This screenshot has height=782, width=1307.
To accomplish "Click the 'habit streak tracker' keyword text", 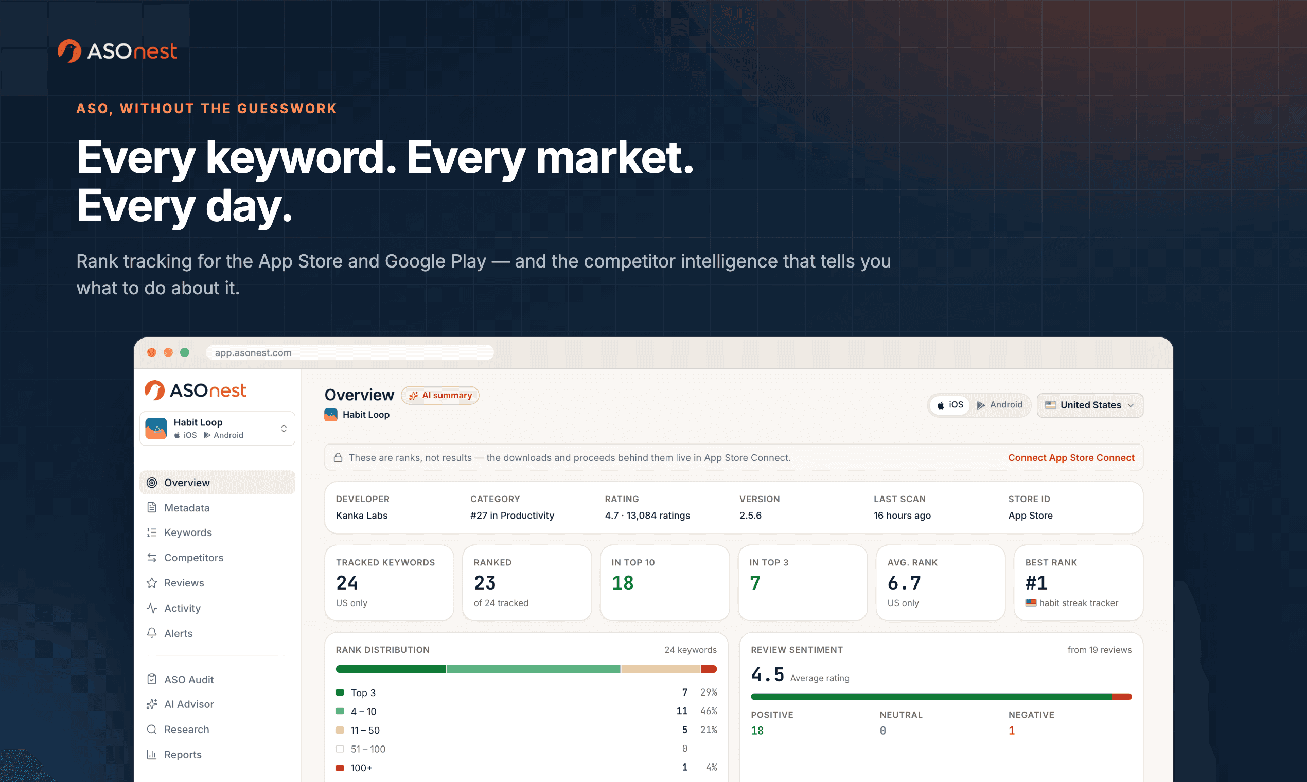I will pyautogui.click(x=1079, y=603).
